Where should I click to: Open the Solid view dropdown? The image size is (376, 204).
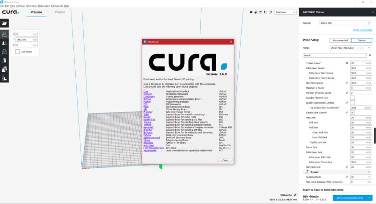click(x=286, y=12)
